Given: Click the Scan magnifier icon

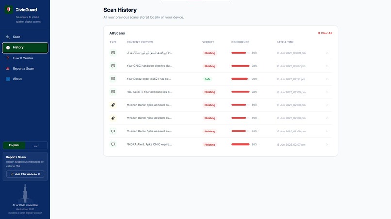Looking at the screenshot, I should [8, 37].
